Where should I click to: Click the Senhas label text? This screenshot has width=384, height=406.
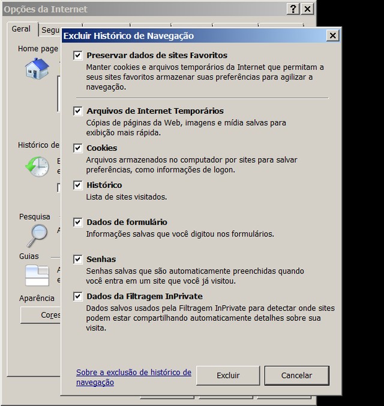click(101, 259)
